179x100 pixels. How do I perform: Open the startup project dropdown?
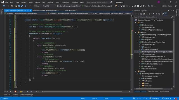click(69, 6)
